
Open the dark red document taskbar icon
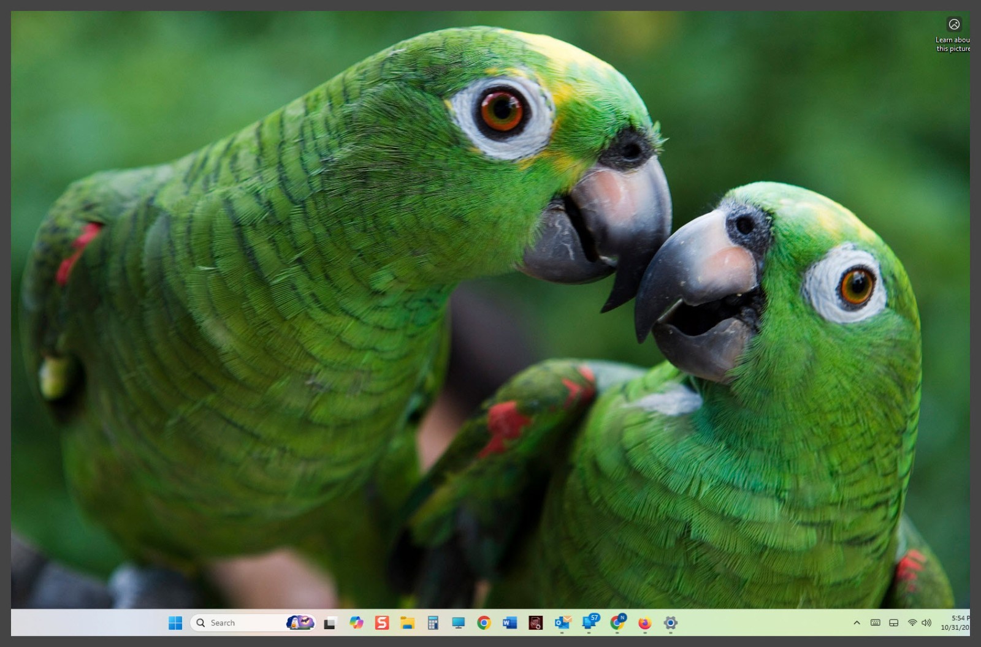pyautogui.click(x=535, y=622)
